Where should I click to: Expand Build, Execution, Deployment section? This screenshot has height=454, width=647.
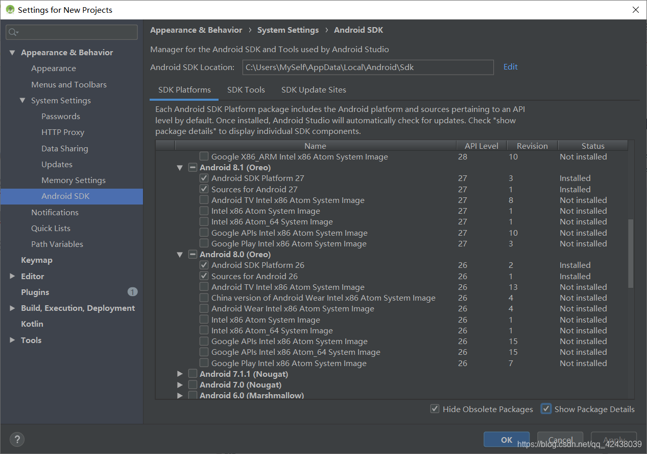pyautogui.click(x=12, y=308)
